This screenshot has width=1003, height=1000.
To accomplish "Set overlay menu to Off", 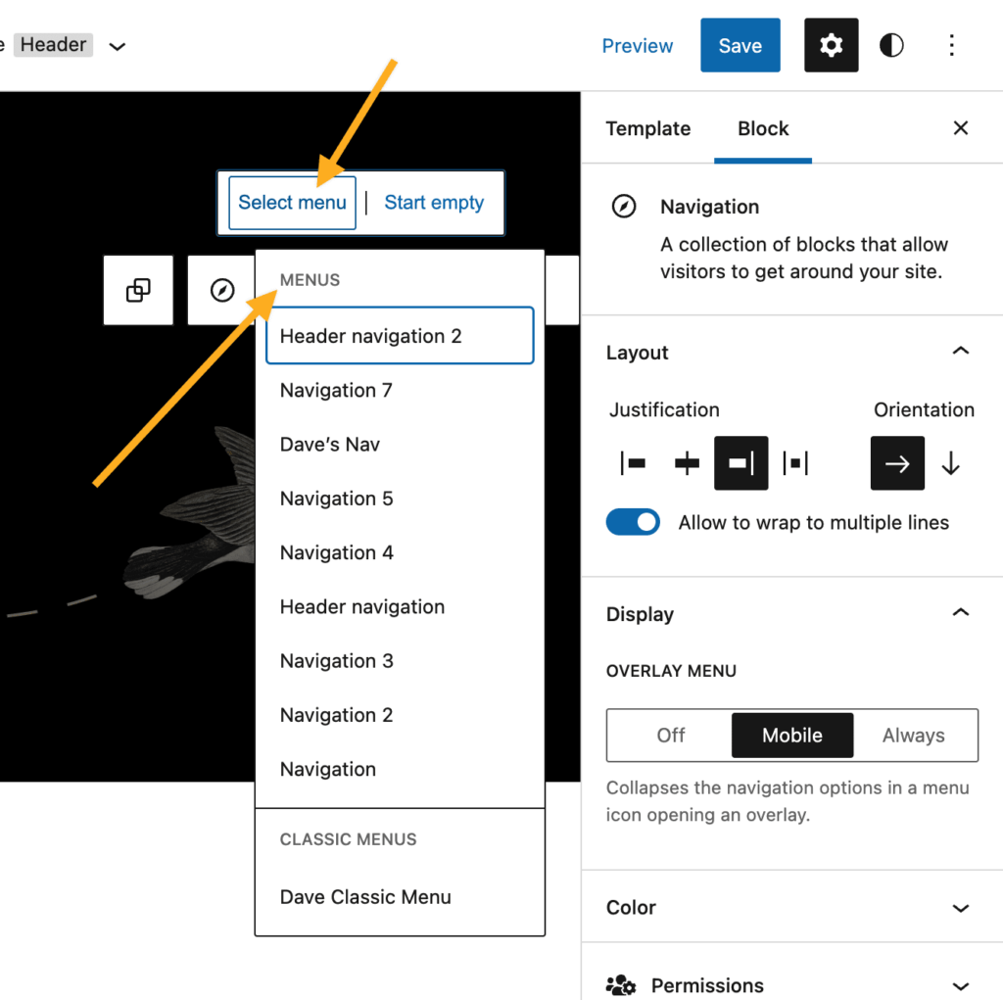I will [670, 736].
